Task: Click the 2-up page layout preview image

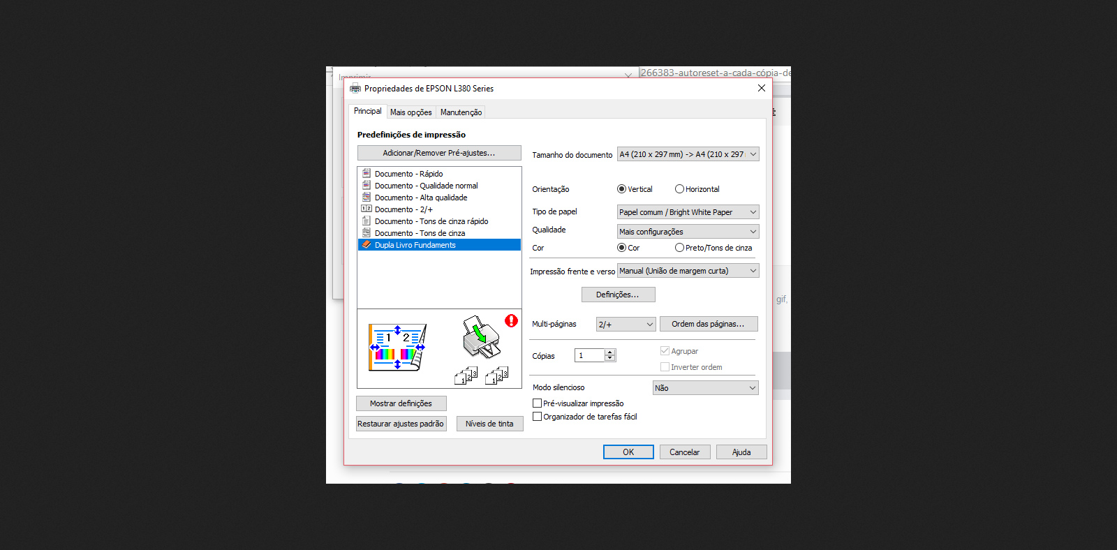Action: (397, 348)
